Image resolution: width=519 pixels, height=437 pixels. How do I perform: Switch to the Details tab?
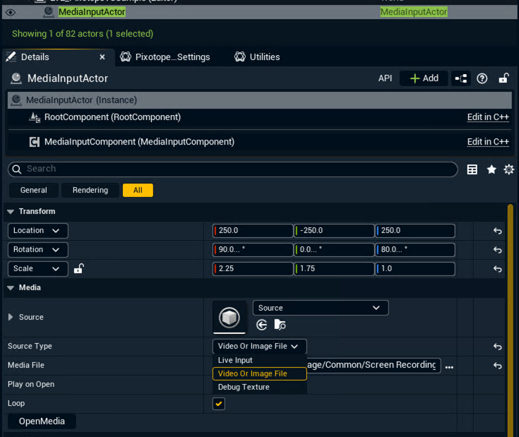(35, 57)
